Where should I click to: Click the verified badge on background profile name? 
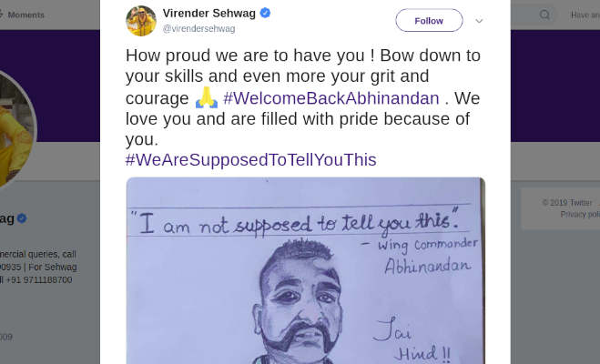coord(22,218)
